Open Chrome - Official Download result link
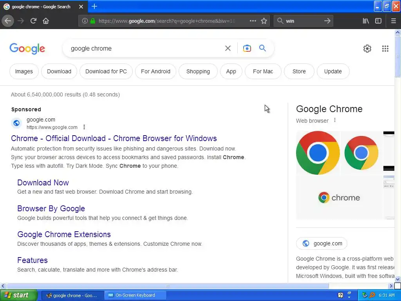 click(114, 138)
